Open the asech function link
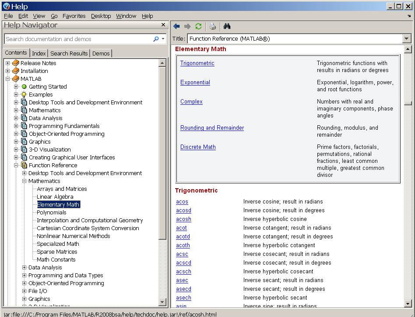 pyautogui.click(x=183, y=297)
